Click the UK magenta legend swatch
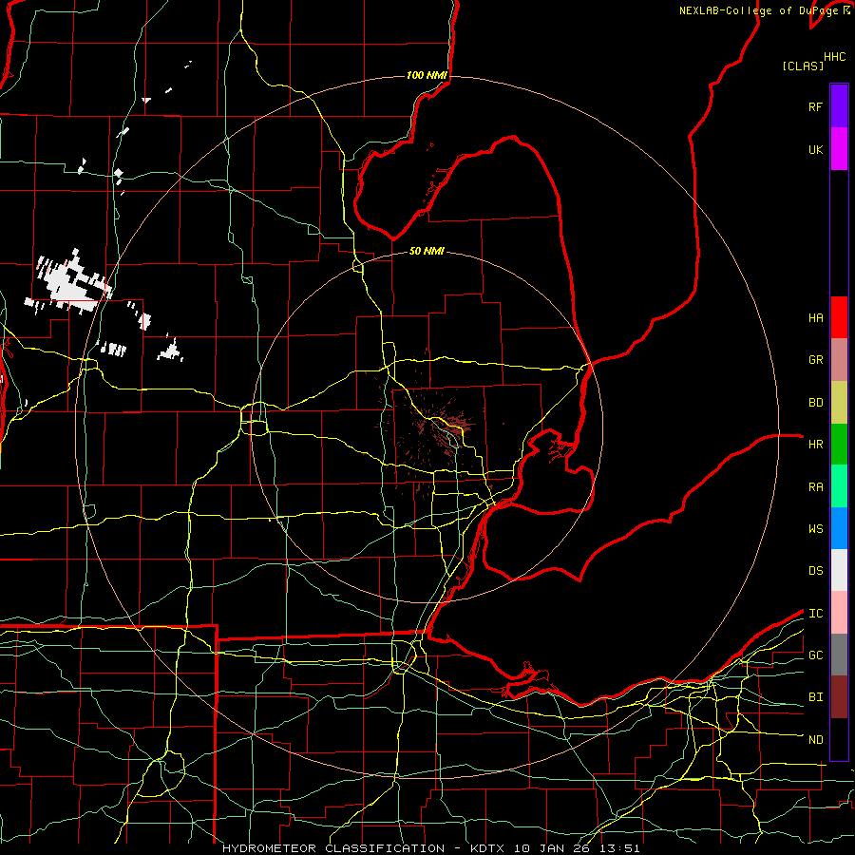 pyautogui.click(x=839, y=149)
